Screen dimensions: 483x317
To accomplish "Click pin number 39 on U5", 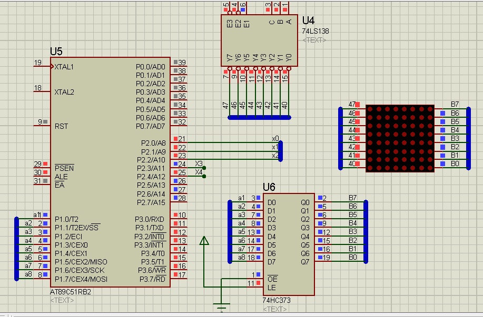I will pos(182,63).
